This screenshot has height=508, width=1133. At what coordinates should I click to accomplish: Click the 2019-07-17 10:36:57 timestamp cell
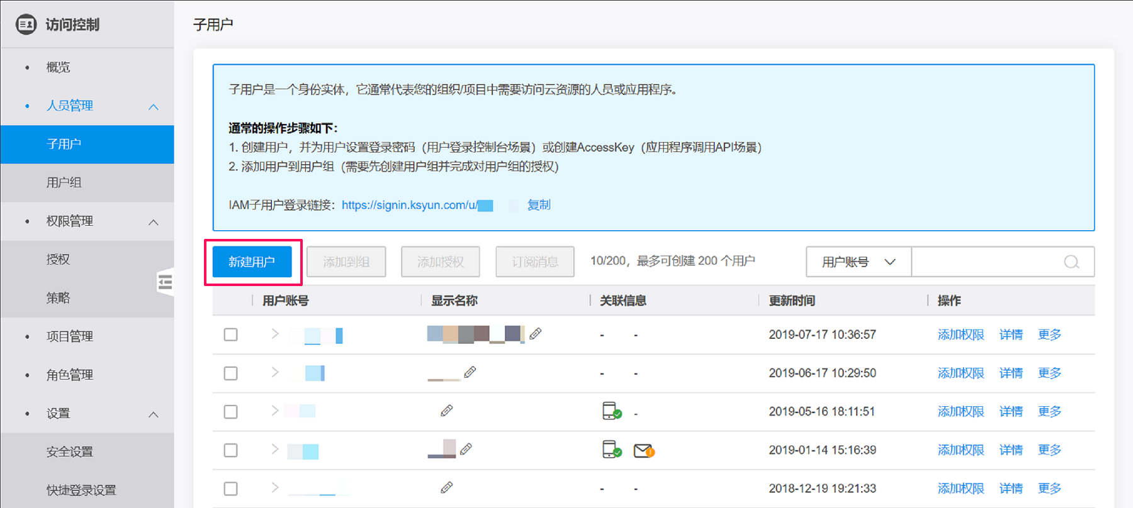coord(822,334)
